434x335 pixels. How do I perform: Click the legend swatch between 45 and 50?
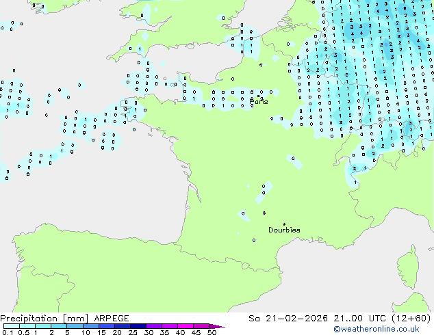pyautogui.click(x=201, y=326)
